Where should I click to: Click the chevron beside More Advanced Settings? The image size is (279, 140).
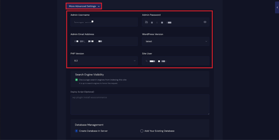[99, 6]
